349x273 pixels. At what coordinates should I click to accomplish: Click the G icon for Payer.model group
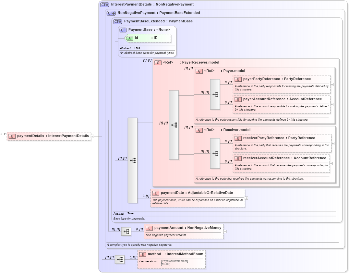tap(199, 71)
